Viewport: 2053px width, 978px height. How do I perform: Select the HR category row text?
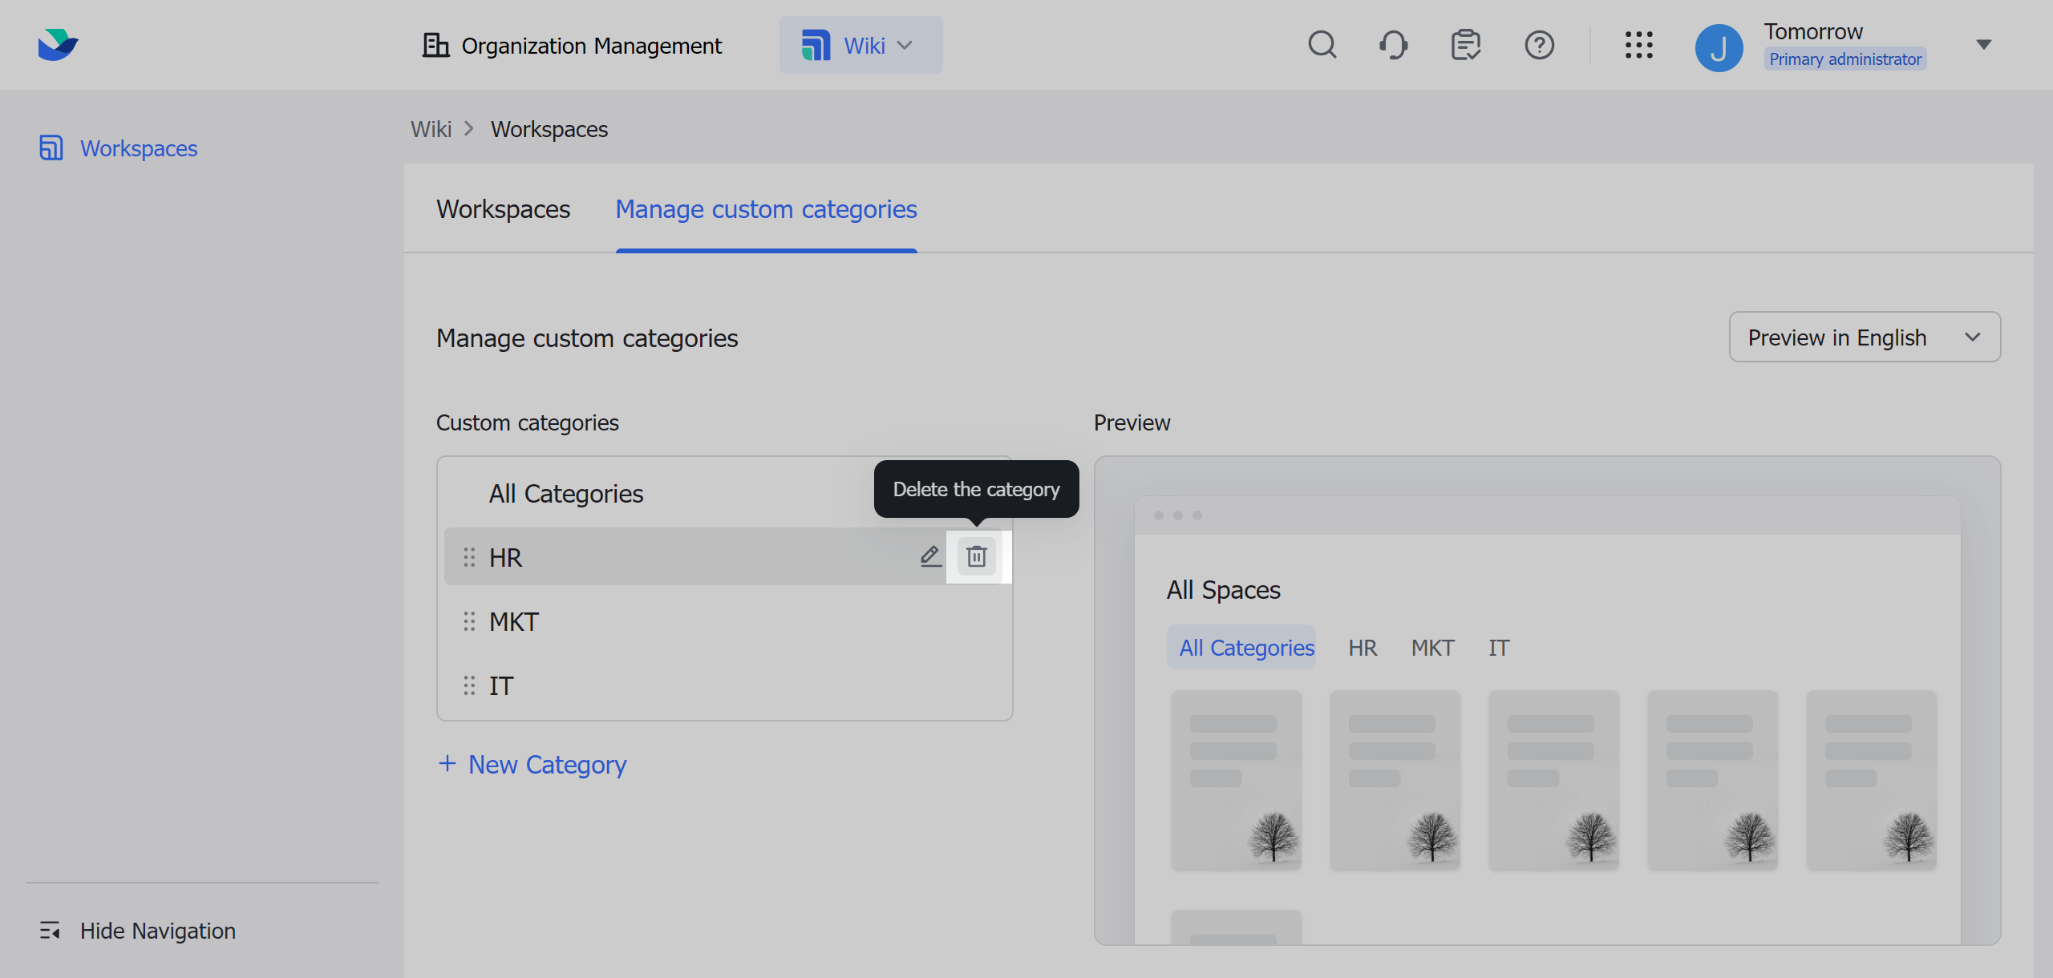click(505, 558)
